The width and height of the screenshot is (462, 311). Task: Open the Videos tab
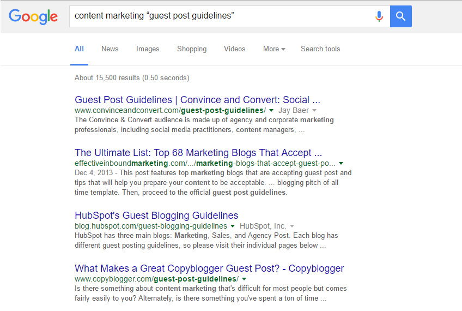tap(234, 49)
